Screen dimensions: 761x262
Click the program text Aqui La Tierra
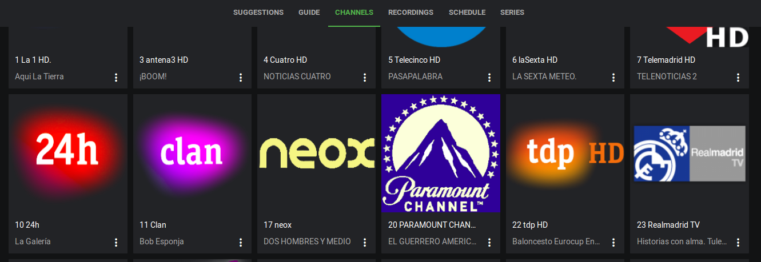pos(39,76)
